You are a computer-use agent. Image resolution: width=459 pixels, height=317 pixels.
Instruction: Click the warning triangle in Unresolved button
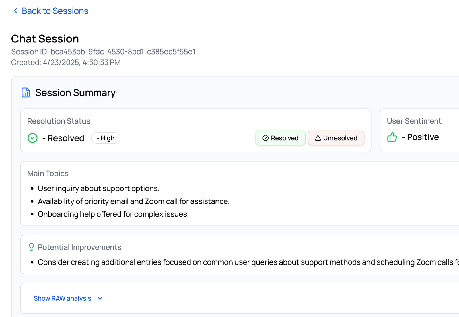[318, 138]
